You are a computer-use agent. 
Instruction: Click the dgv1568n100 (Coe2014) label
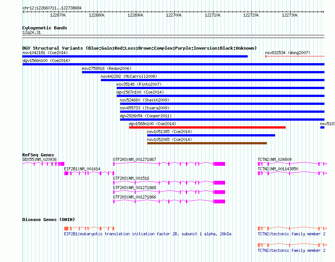[x=152, y=124]
